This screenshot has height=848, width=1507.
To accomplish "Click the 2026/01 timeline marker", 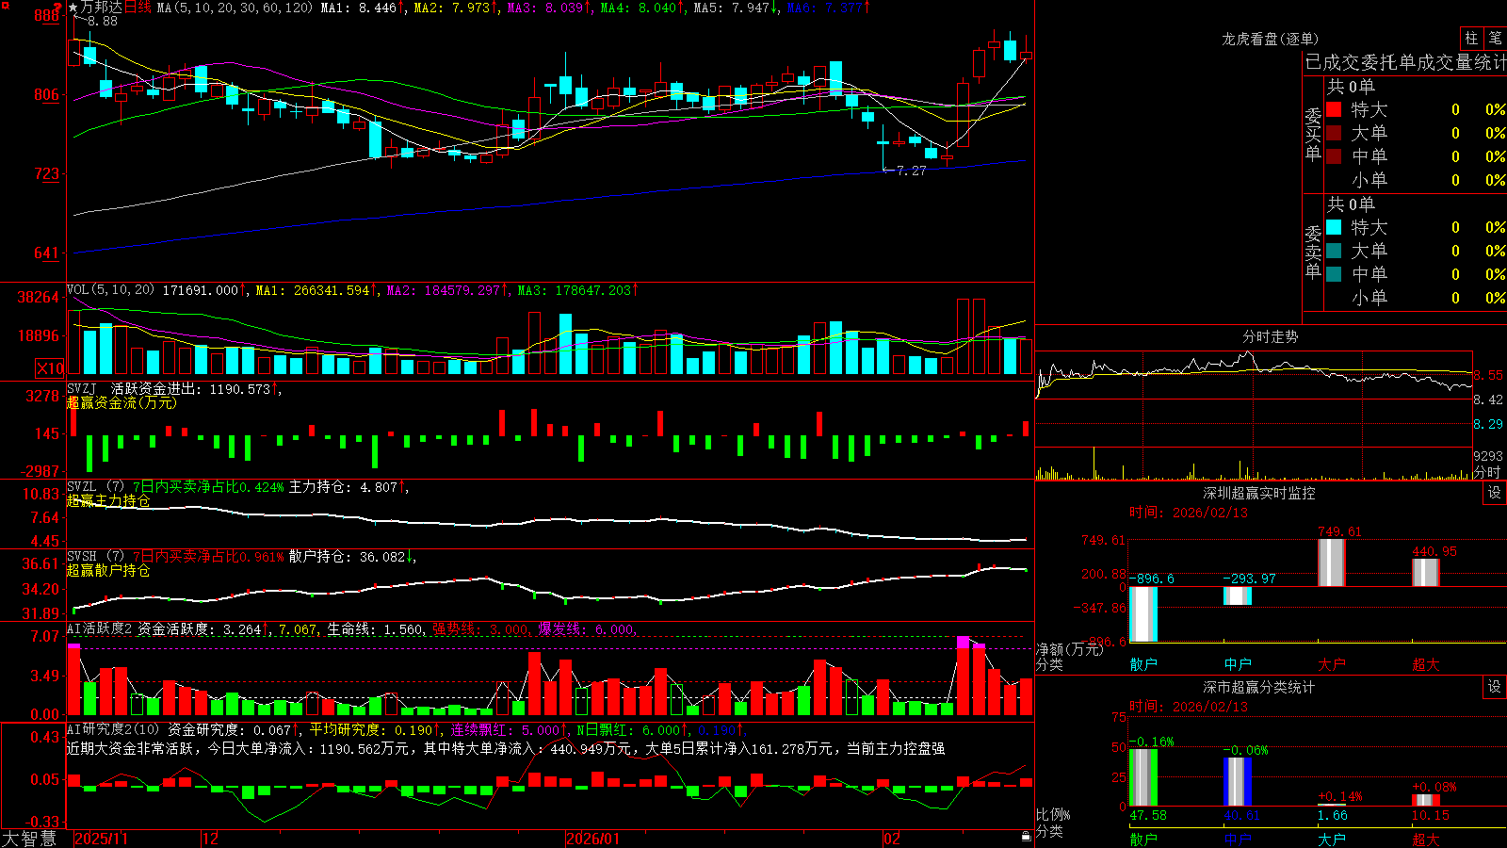I will coord(593,839).
